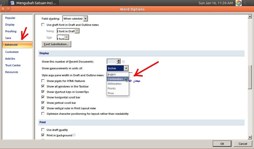This screenshot has height=149, width=254.
Task: Click the info icon next to Print in background
Action: pos(74,135)
